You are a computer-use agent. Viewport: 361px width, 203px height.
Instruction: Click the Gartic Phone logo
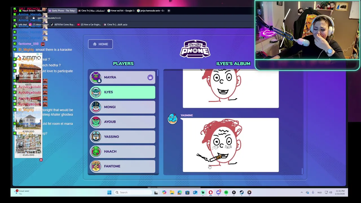[x=195, y=49]
